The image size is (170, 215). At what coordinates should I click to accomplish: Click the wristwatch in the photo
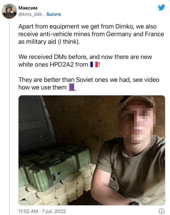coord(134,203)
